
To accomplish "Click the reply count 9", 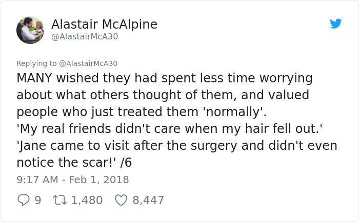I will tap(37, 199).
